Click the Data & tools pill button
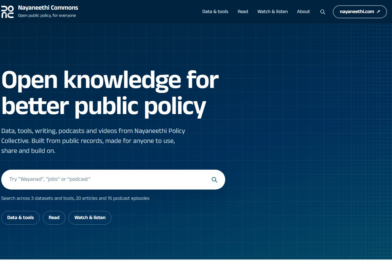The image size is (392, 261). pos(21,217)
